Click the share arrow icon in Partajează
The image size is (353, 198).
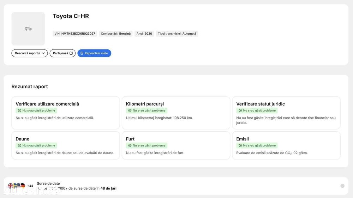[x=71, y=53]
